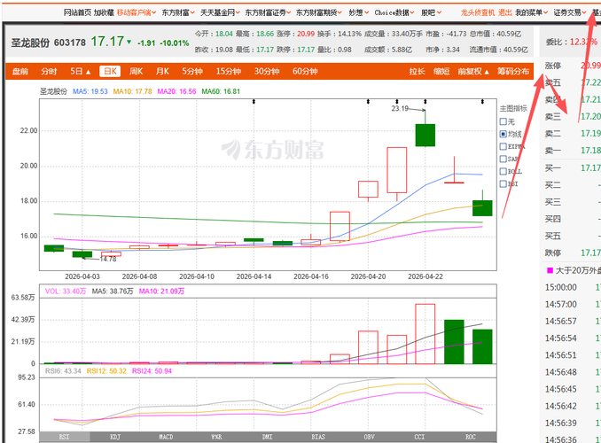Click the event marker above 2026-04-22

425,102
